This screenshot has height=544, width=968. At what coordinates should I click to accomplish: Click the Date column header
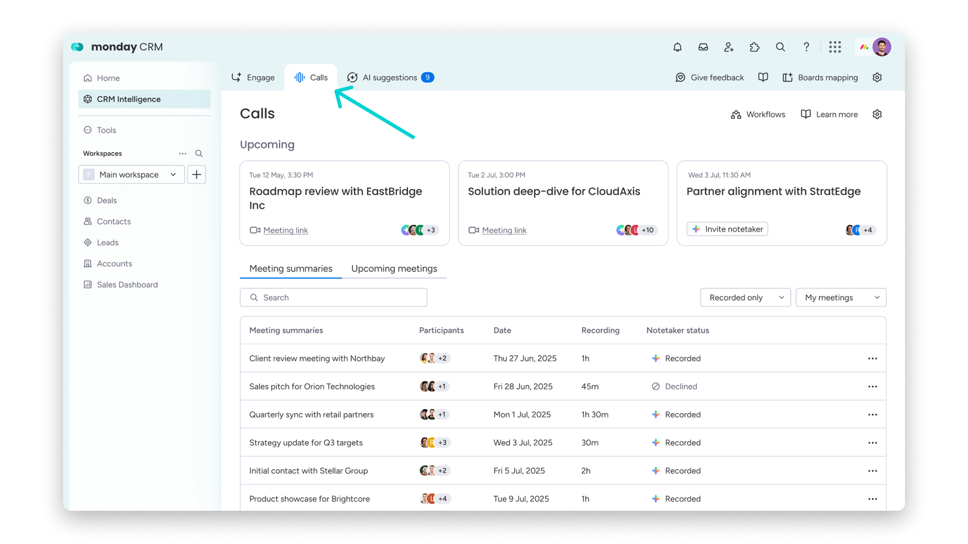(x=502, y=330)
